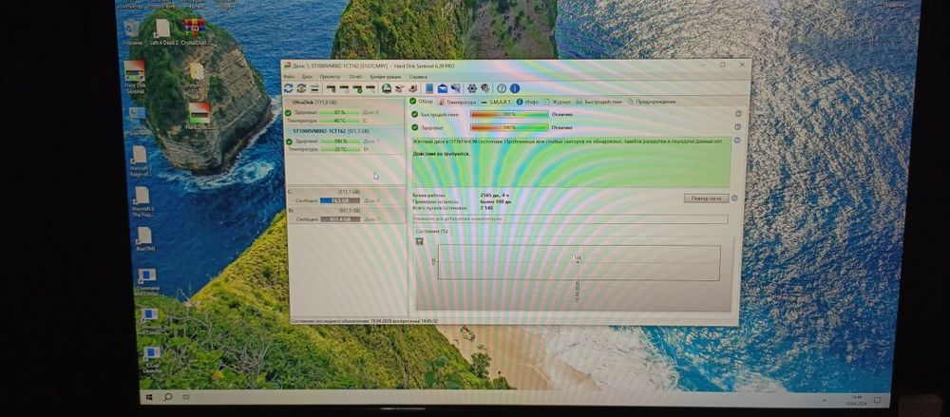Click the comment input field
The image size is (950, 417).
[x=570, y=218]
